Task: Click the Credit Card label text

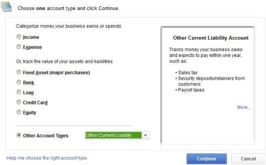Action: [x=35, y=103]
